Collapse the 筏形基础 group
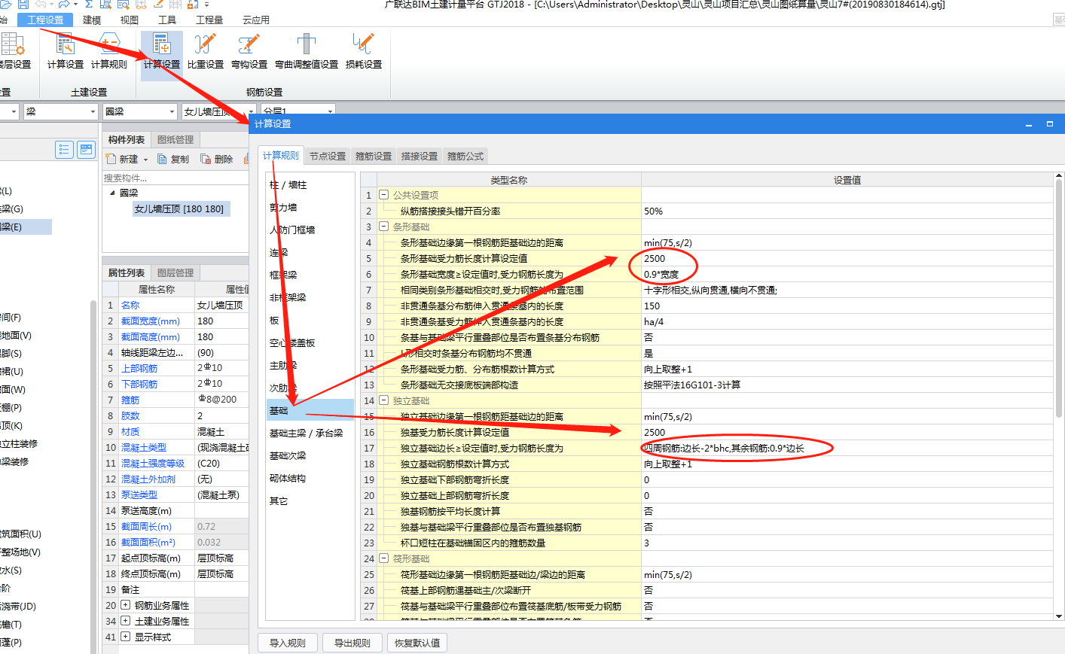The width and height of the screenshot is (1065, 654). (x=383, y=558)
